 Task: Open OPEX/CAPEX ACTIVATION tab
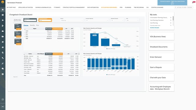25,7
